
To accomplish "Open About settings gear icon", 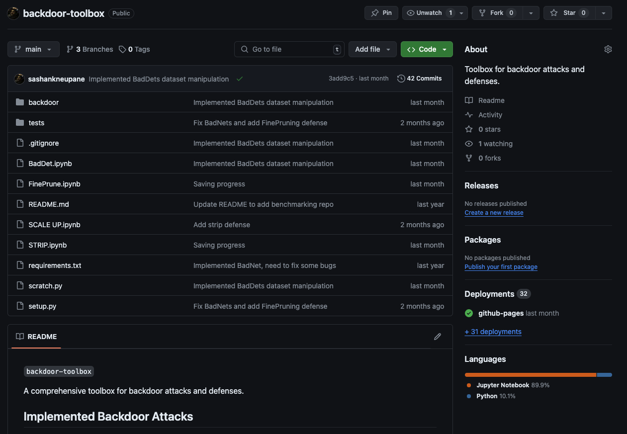I will [608, 49].
